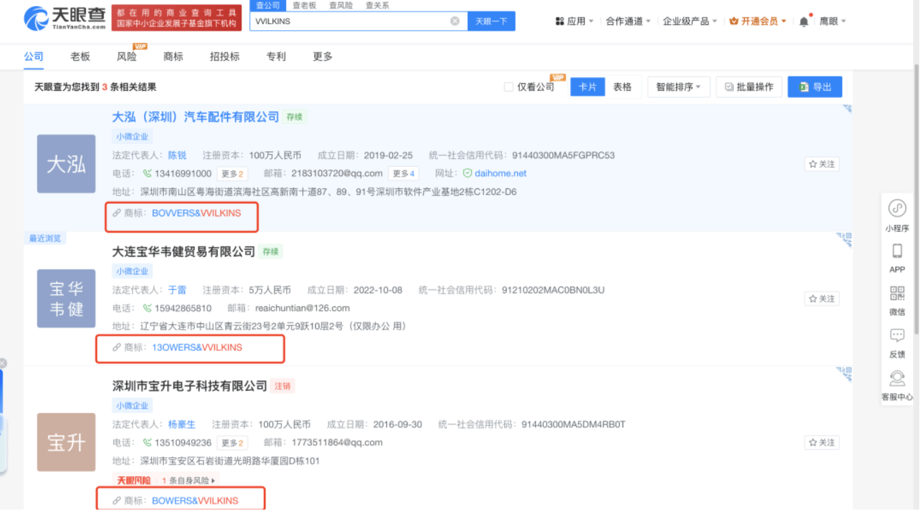The height and width of the screenshot is (513, 920).
Task: Clear the VVILKINS search field with the X
Action: [x=455, y=21]
